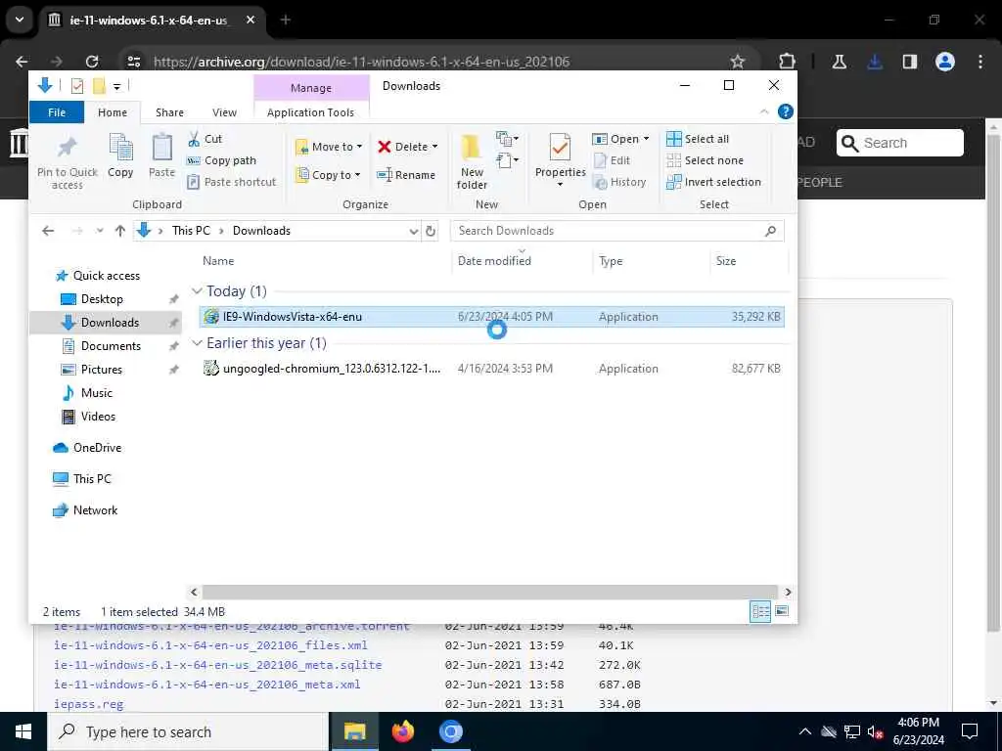Switch to Details view icon

[760, 612]
